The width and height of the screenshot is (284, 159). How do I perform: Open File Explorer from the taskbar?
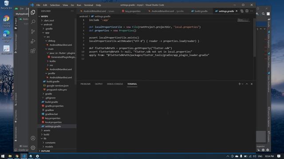[x=10, y=156]
